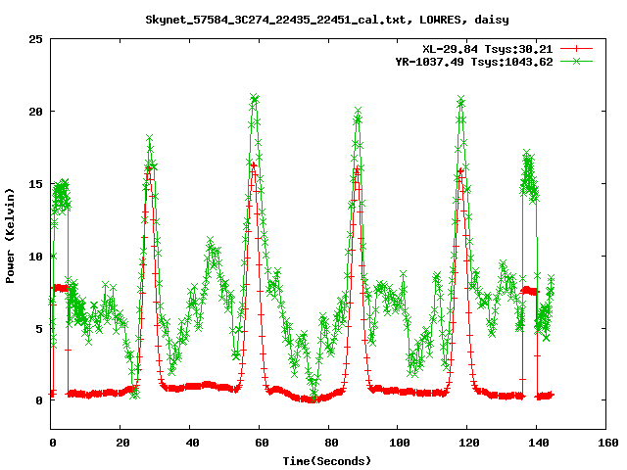Click the red line sample in the legend
The image size is (627, 470).
[x=576, y=49]
